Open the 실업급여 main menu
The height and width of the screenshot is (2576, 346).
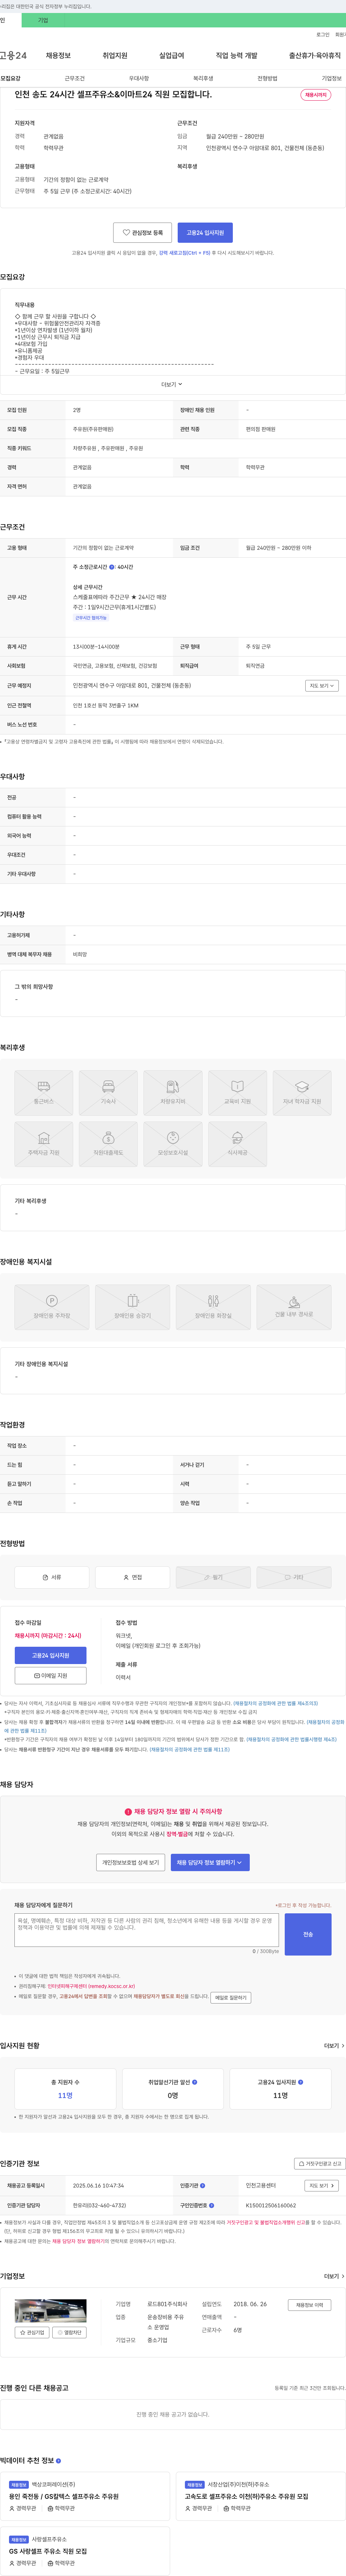tap(172, 56)
